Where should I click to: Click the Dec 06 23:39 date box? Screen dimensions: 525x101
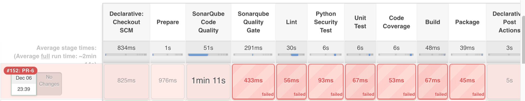(x=24, y=84)
